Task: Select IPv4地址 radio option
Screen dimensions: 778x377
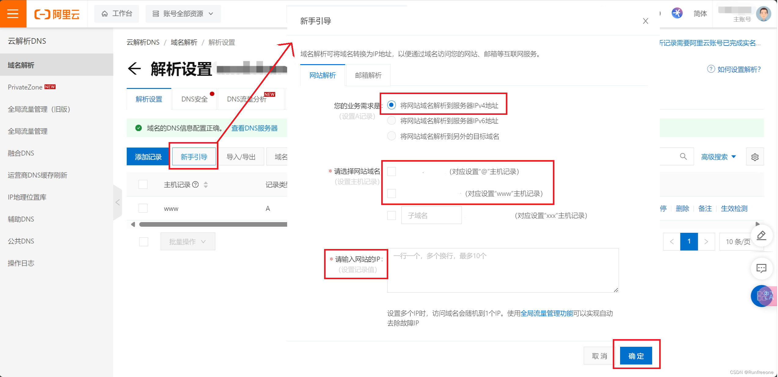Action: (x=392, y=105)
